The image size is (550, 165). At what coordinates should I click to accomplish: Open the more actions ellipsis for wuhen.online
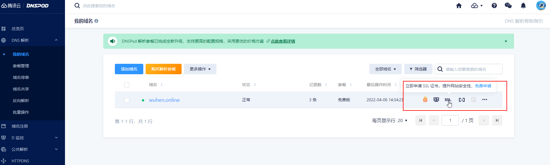[x=485, y=100]
